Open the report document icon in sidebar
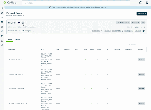Viewport: 151px width, 110px height. pyautogui.click(x=2, y=27)
